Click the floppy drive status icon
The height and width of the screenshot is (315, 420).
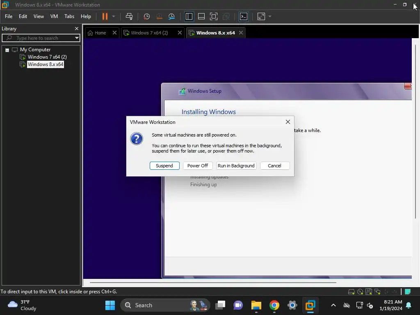pyautogui.click(x=369, y=292)
